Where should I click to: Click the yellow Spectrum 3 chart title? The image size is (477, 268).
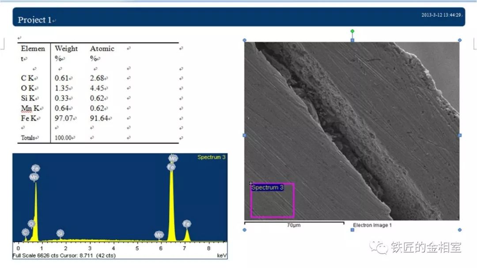tap(211, 157)
